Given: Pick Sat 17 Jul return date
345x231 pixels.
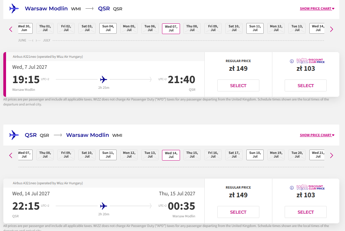Looking at the screenshot, I should [234, 155].
